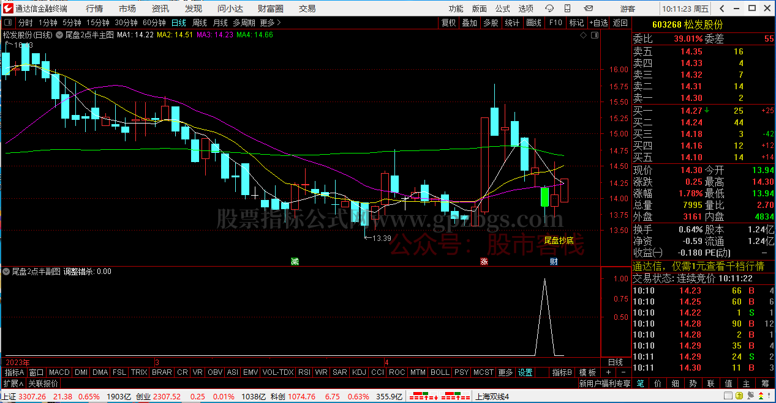The height and width of the screenshot is (403, 776).
Task: Expand the main chart indicator dropdown arrow
Action: coord(59,35)
